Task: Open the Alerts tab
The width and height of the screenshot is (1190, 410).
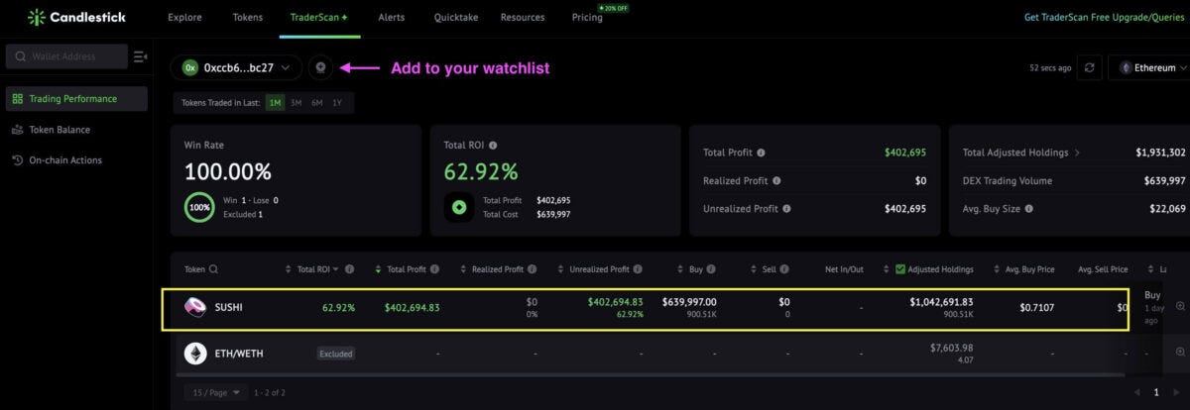Action: click(x=391, y=17)
